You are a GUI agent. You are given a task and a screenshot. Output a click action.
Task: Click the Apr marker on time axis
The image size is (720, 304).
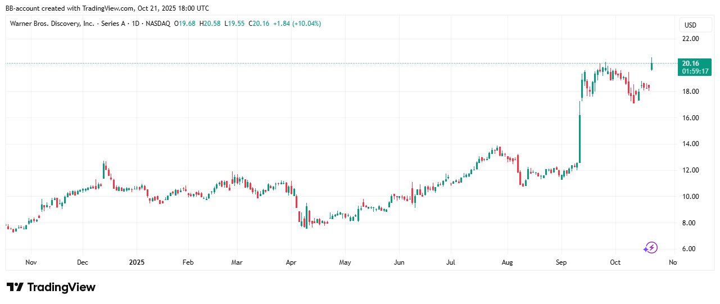click(x=291, y=262)
